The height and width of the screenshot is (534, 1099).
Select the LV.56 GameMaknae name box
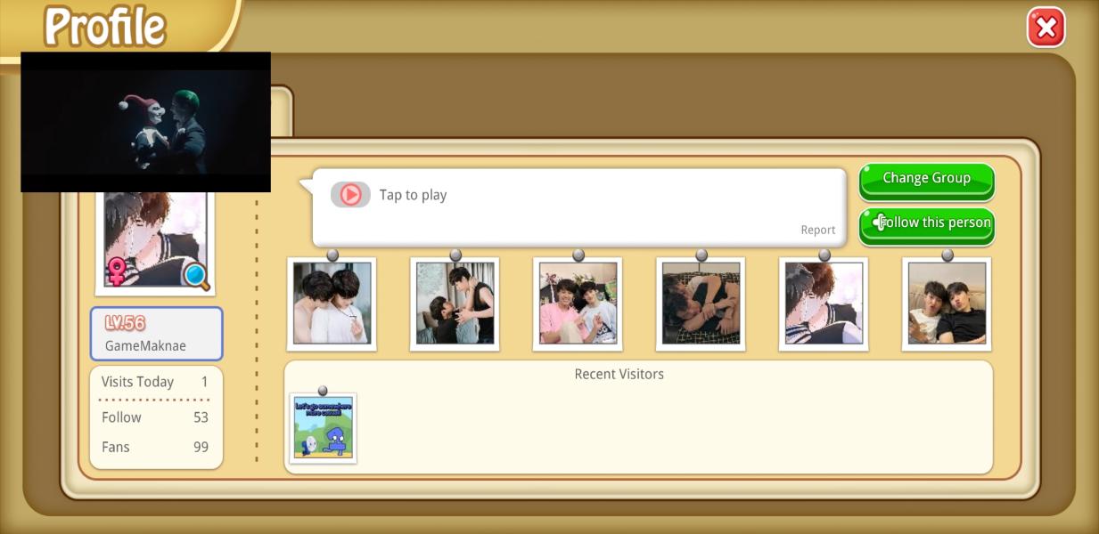156,334
